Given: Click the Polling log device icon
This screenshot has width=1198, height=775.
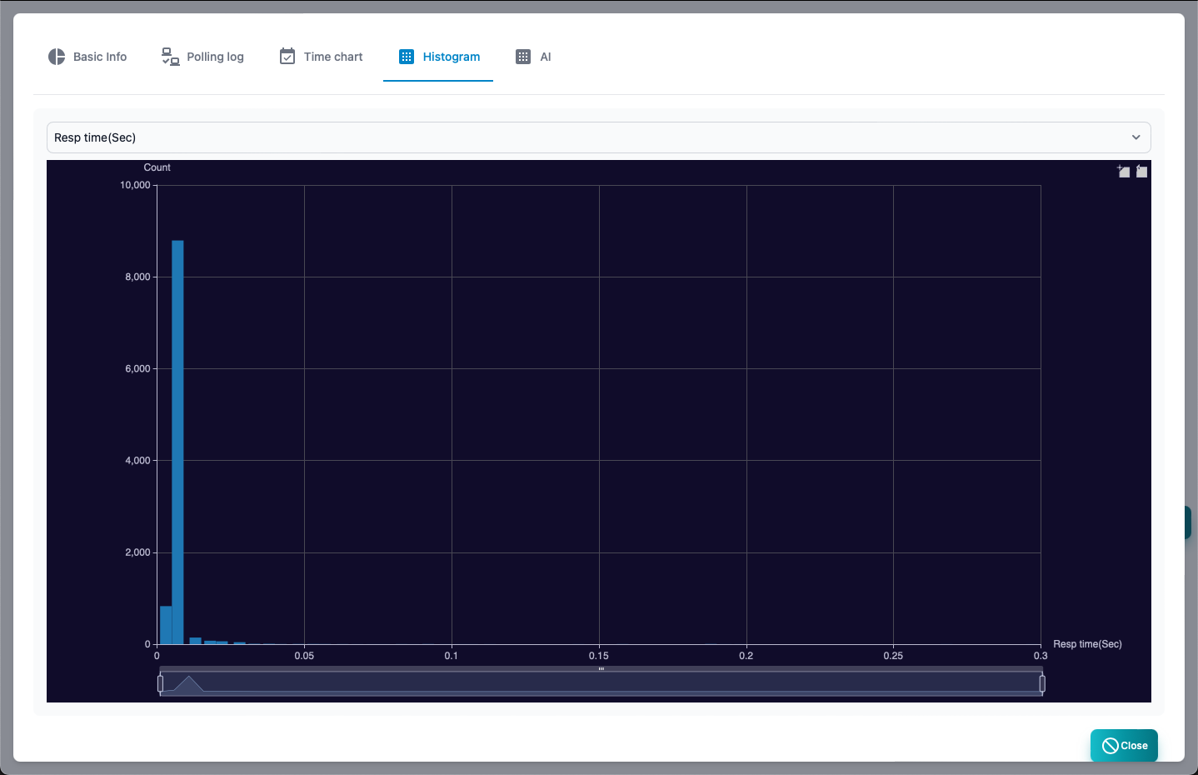Looking at the screenshot, I should tap(170, 57).
